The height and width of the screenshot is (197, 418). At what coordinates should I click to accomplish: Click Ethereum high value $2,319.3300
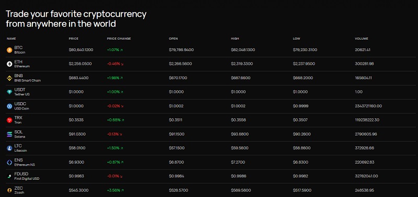[x=242, y=64]
